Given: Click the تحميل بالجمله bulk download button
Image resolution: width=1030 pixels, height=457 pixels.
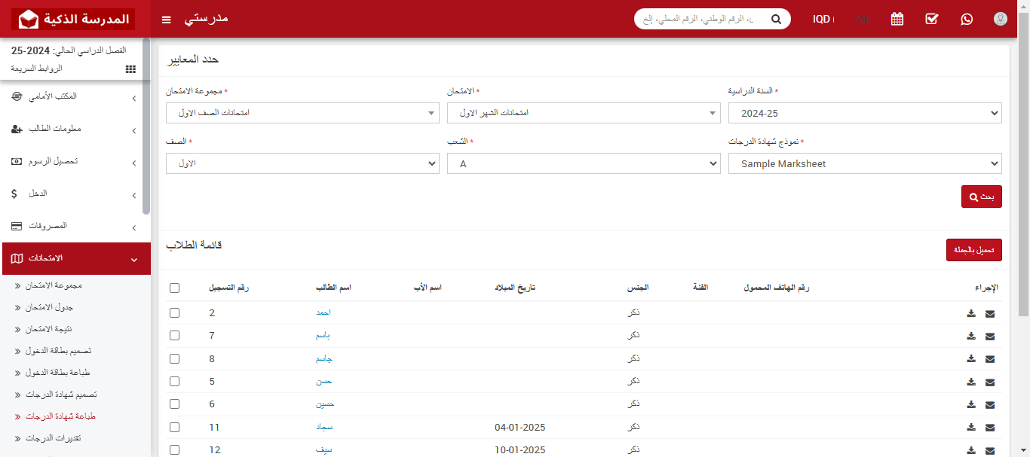Looking at the screenshot, I should coord(973,250).
